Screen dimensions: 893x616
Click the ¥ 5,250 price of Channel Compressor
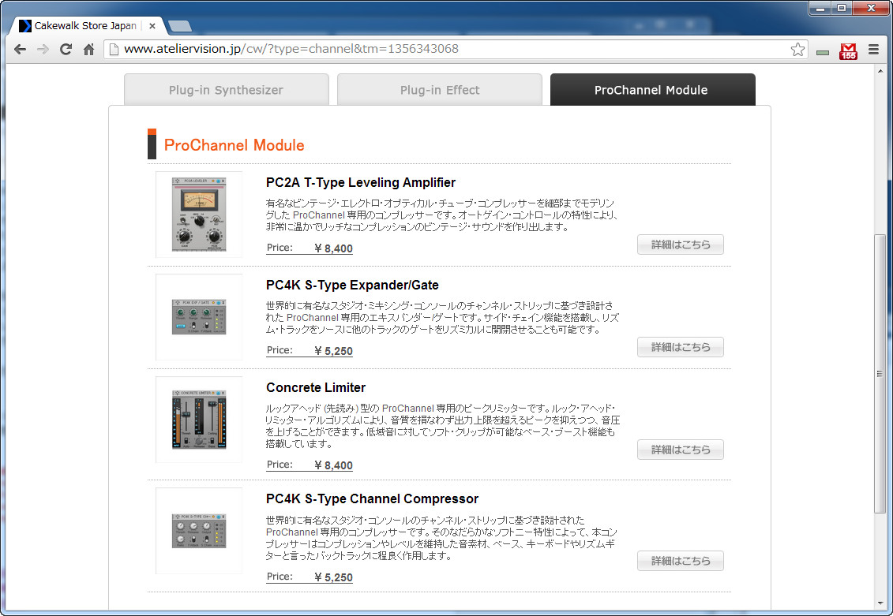[x=334, y=577]
